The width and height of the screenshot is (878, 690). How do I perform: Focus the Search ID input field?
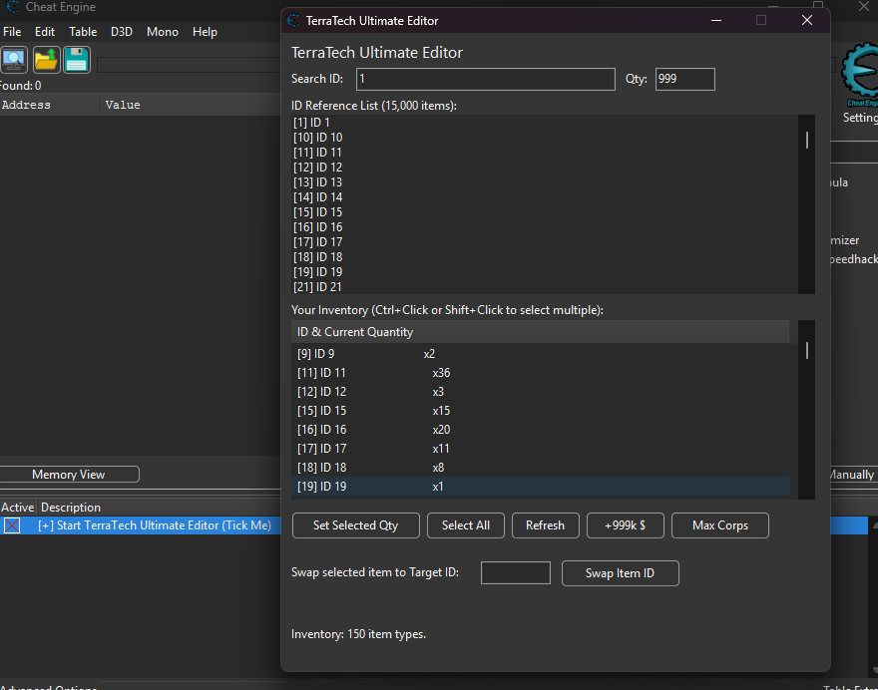[486, 79]
